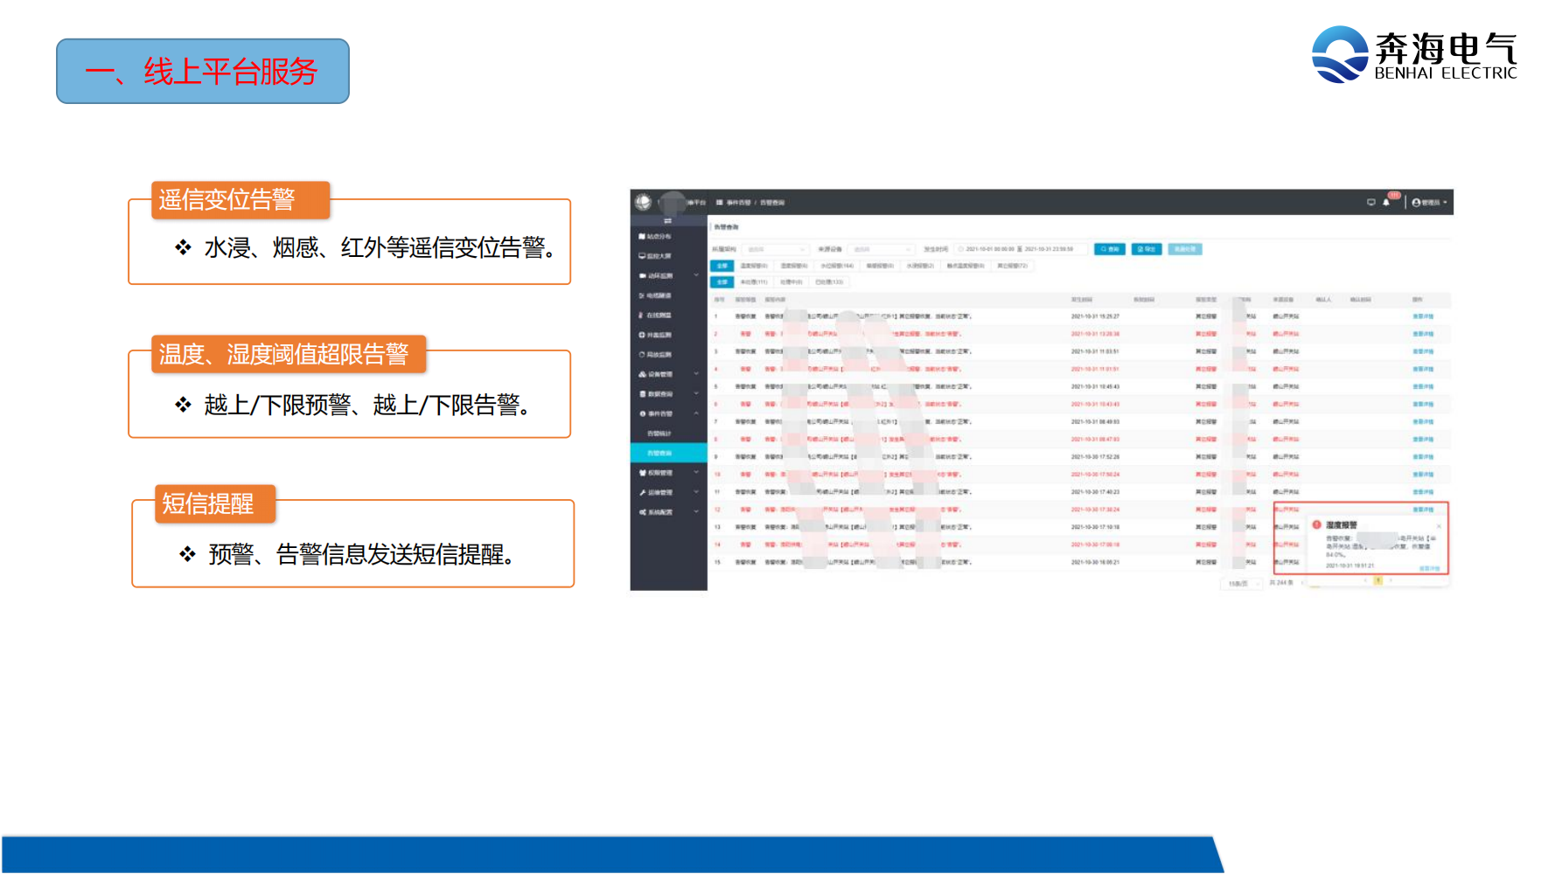Select 数据查询 database icon in sidebar
Screen dimensions: 1555x874
[x=642, y=394]
